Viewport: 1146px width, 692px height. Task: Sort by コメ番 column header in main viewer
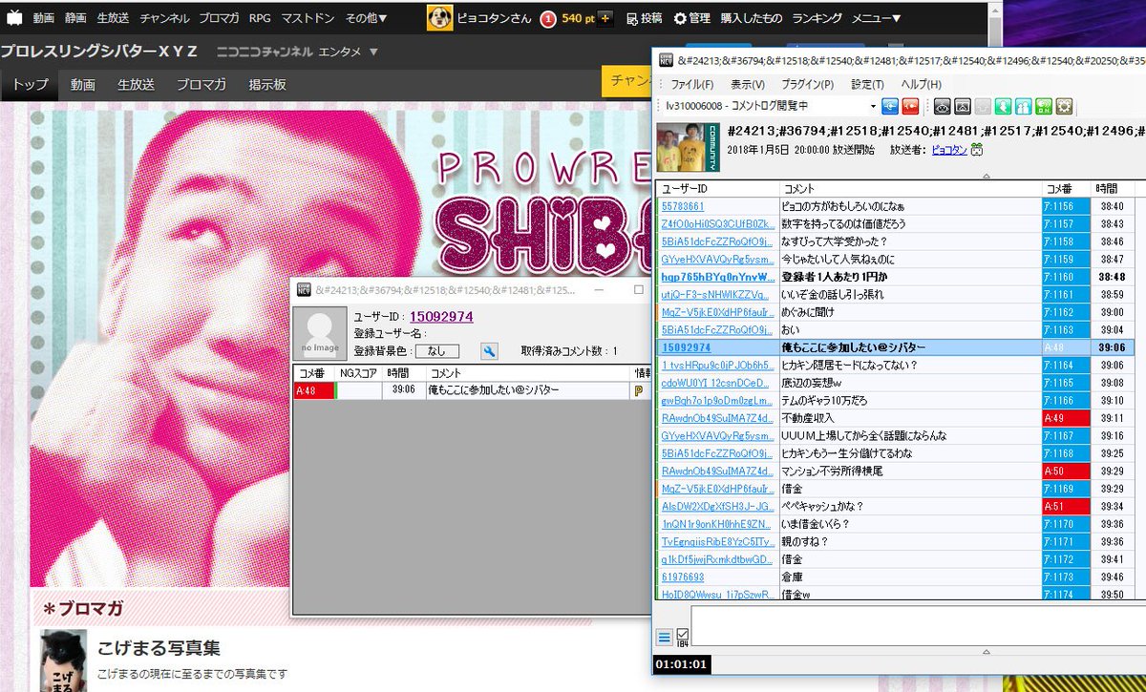(1066, 189)
